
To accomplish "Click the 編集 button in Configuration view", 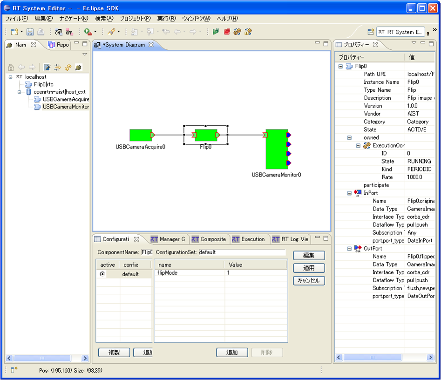I will tap(309, 255).
